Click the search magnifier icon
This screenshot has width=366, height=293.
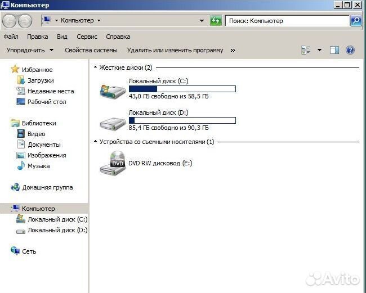point(355,21)
